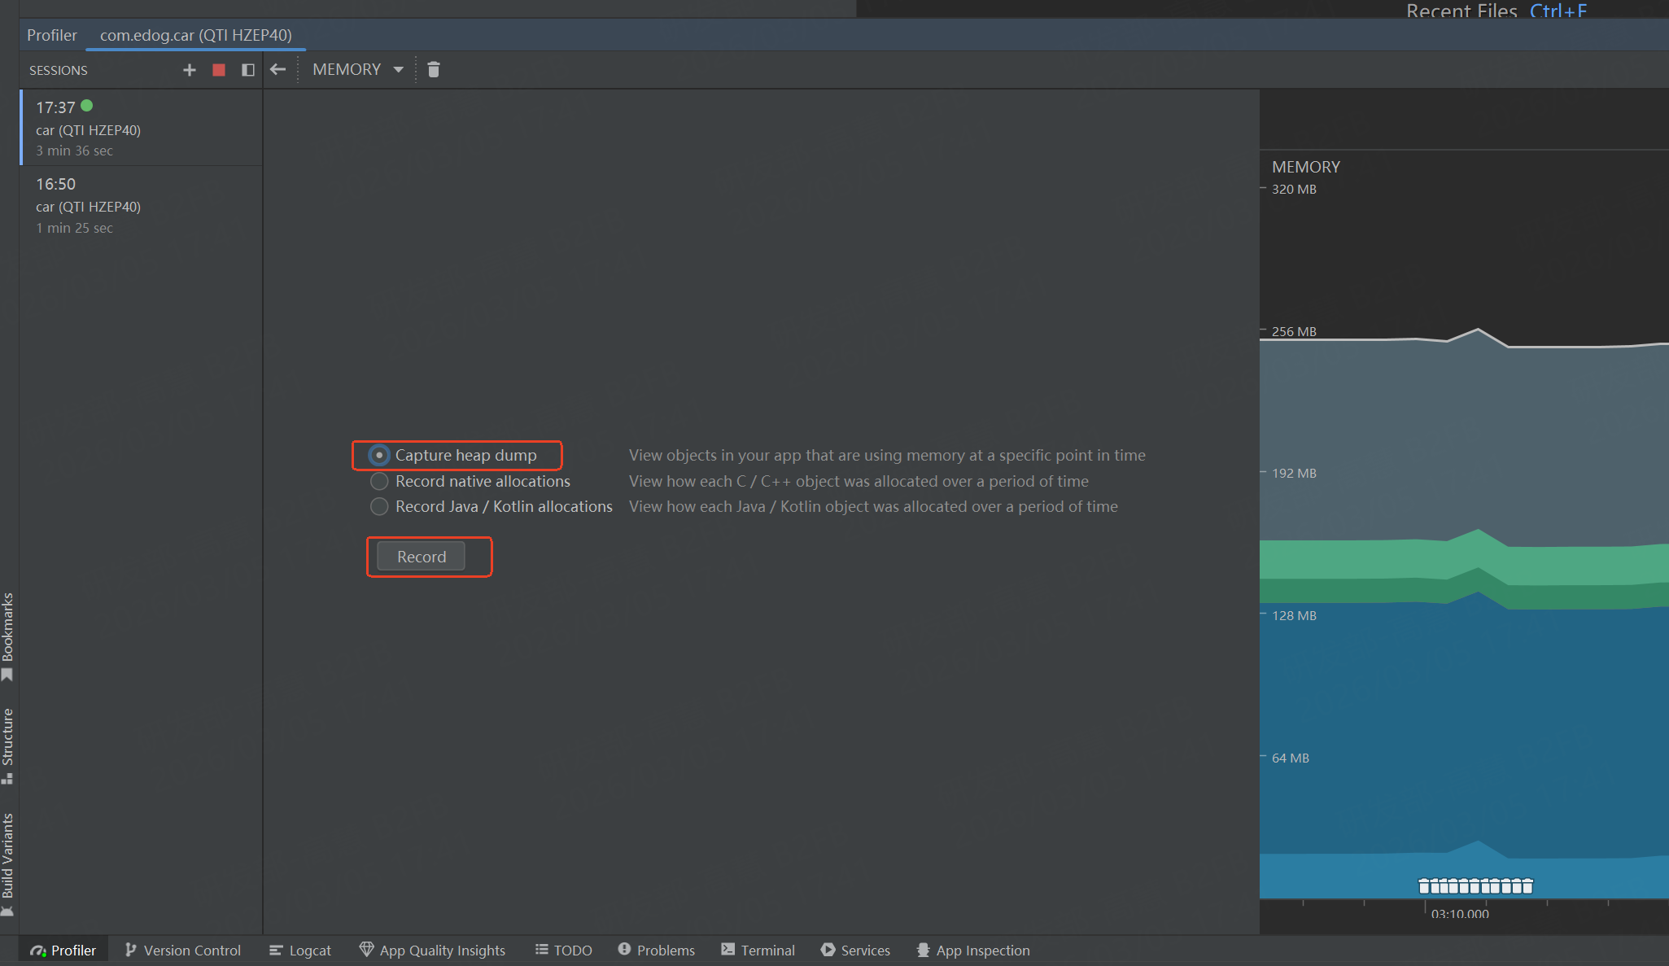Click the SESSIONS panel header
1669x966 pixels.
tap(59, 71)
